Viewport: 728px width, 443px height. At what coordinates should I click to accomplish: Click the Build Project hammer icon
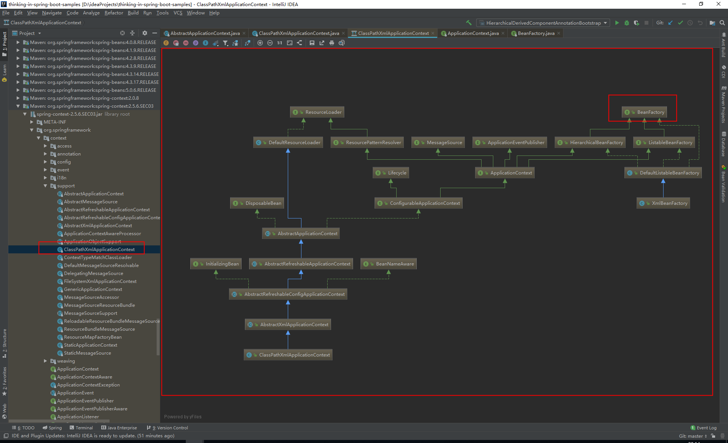coord(469,23)
